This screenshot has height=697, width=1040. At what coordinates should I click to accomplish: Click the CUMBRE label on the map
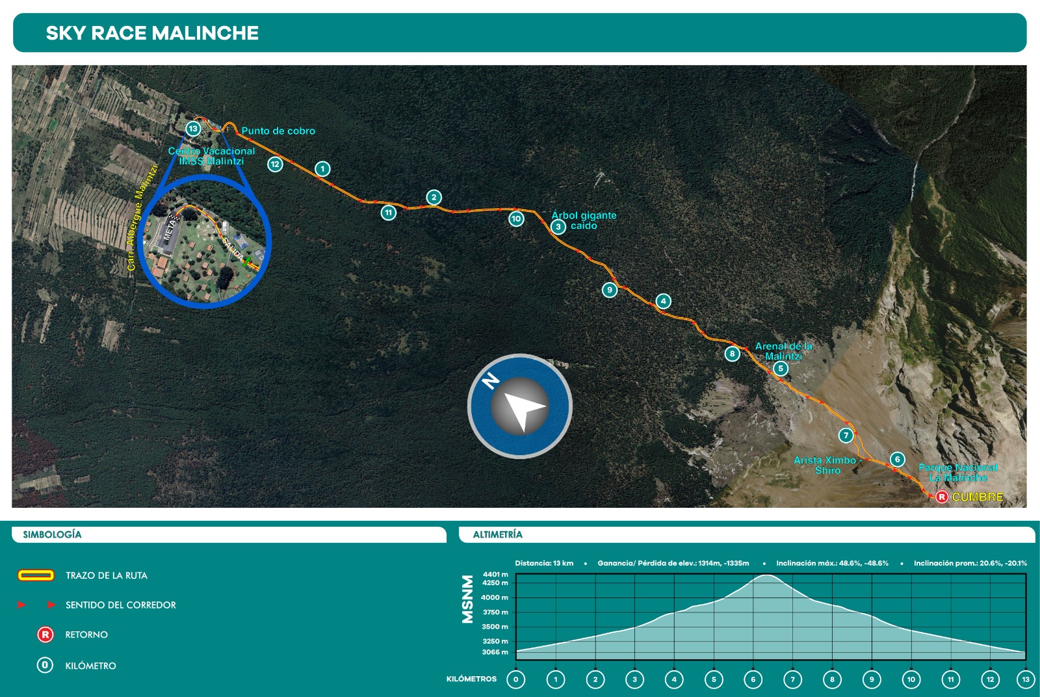[978, 497]
